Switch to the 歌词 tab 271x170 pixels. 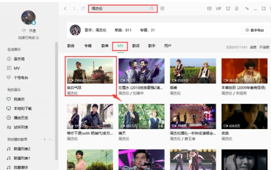pos(136,46)
